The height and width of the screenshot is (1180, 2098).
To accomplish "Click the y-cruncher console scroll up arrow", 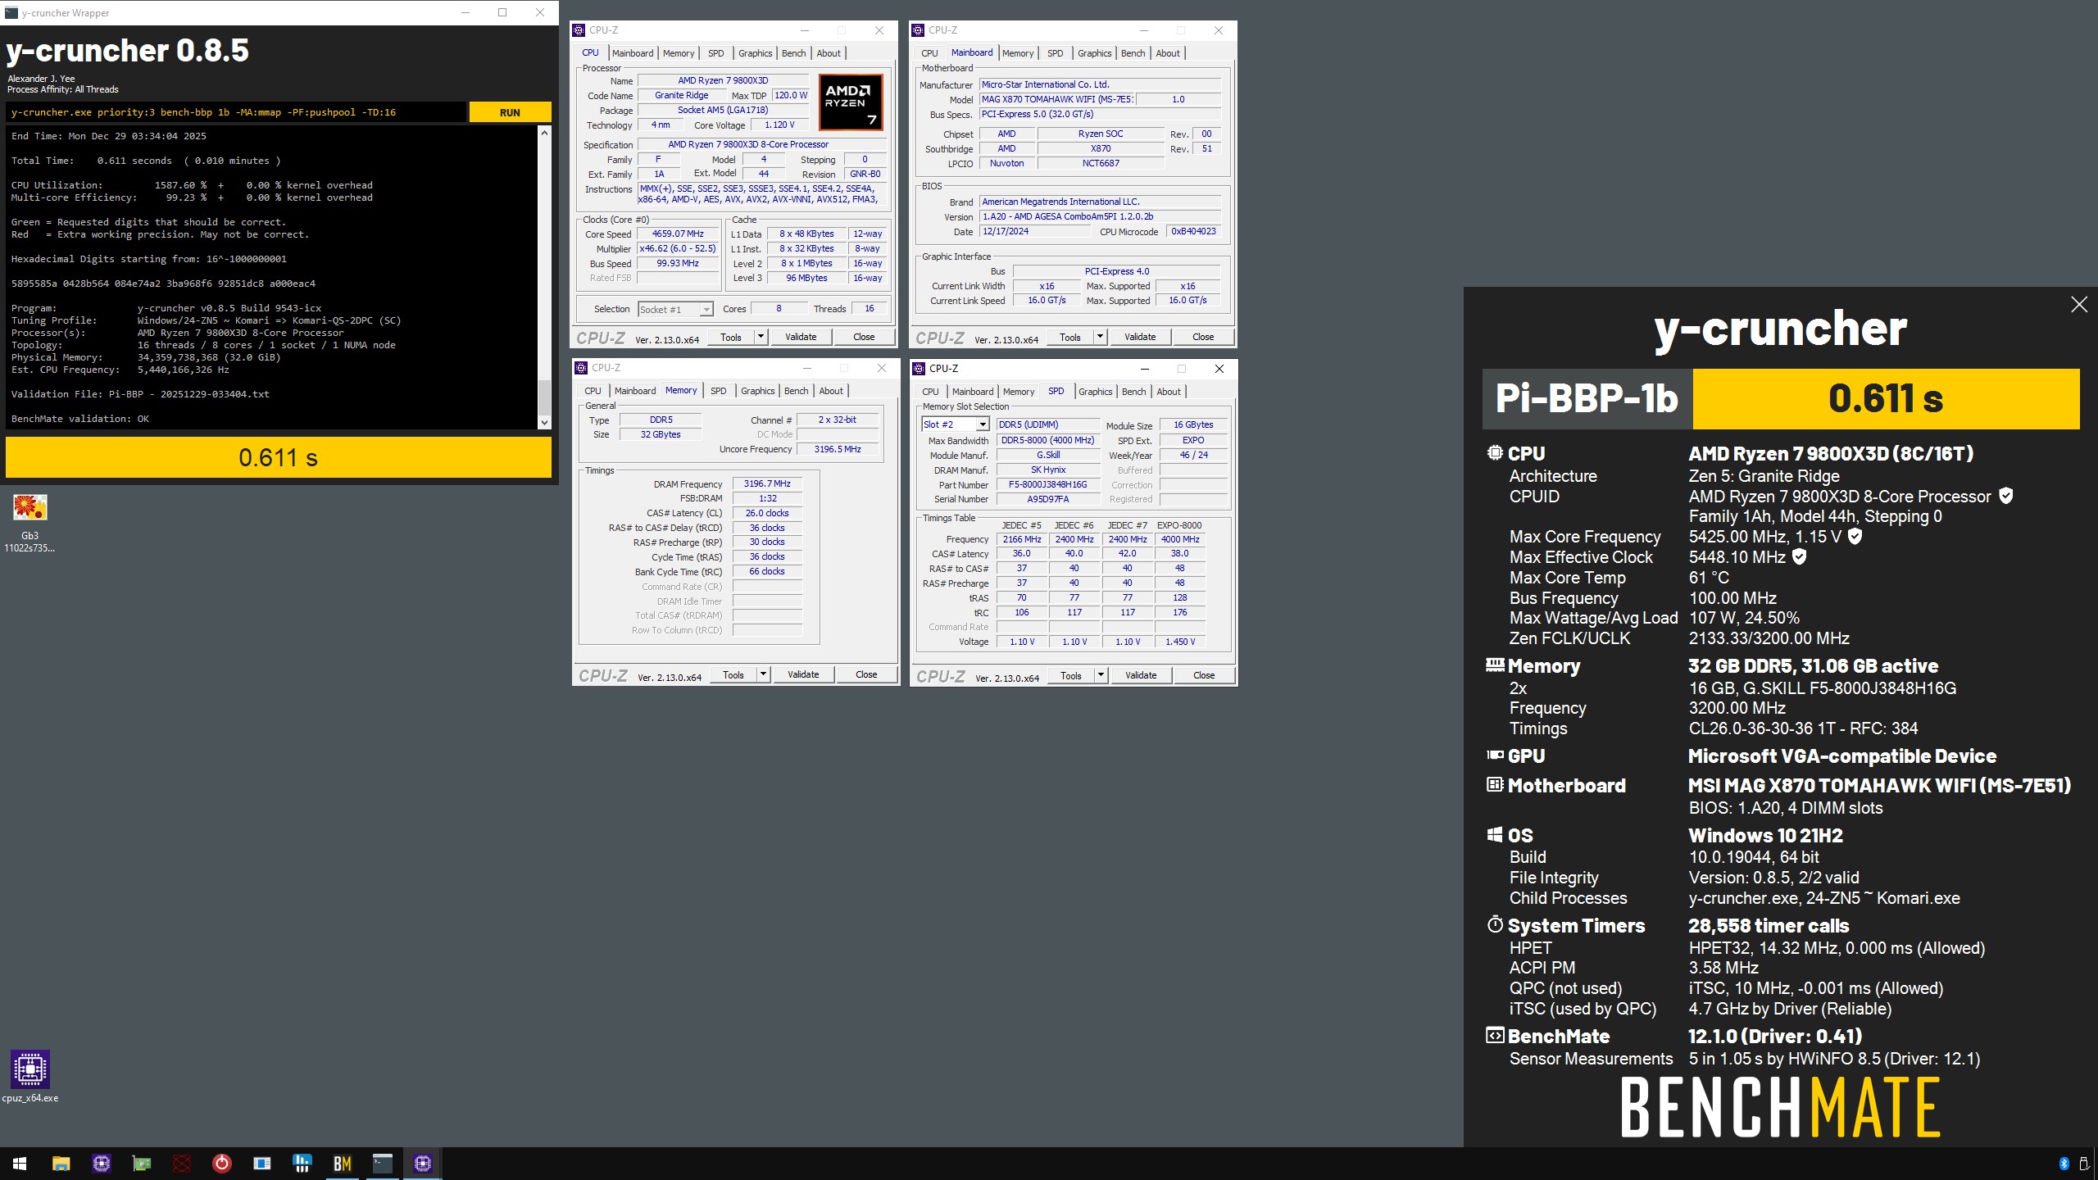I will tap(544, 133).
